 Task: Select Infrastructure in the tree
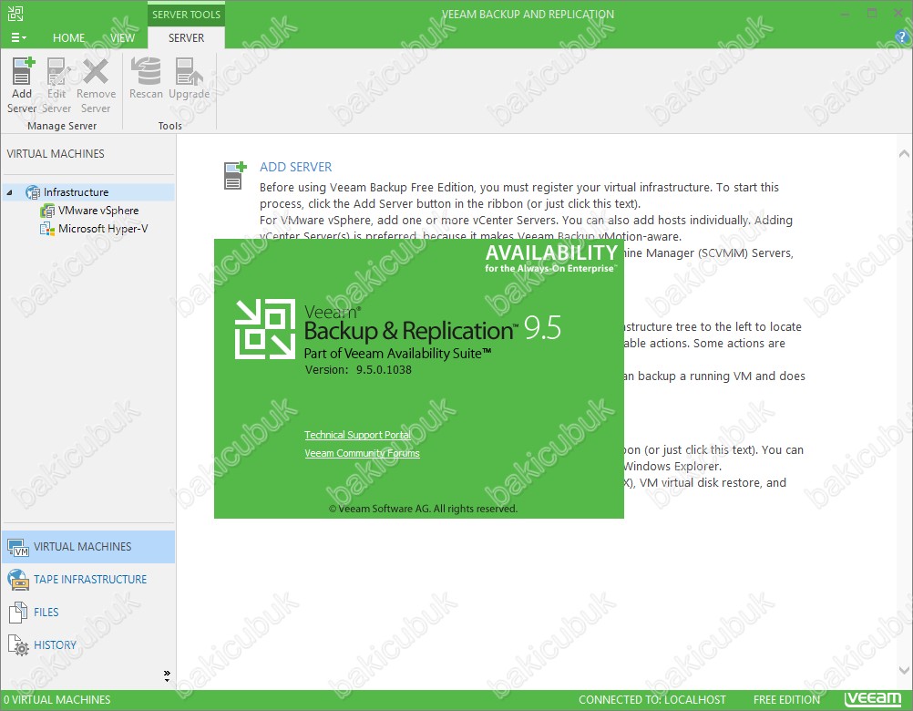pos(76,192)
